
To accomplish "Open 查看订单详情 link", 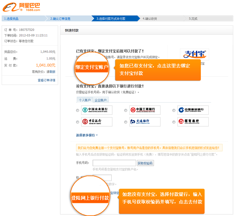I will click(46, 80).
